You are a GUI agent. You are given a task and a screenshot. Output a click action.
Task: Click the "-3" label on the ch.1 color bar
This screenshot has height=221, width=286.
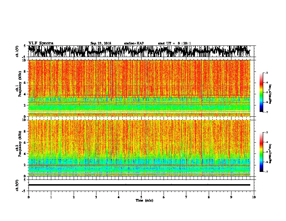(266, 73)
